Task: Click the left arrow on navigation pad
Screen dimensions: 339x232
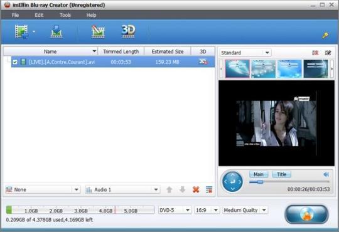Action: pos(225,182)
